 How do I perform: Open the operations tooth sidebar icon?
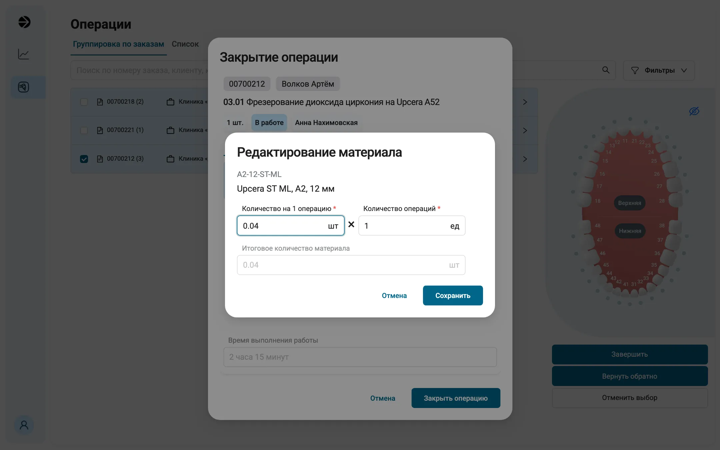(x=23, y=87)
